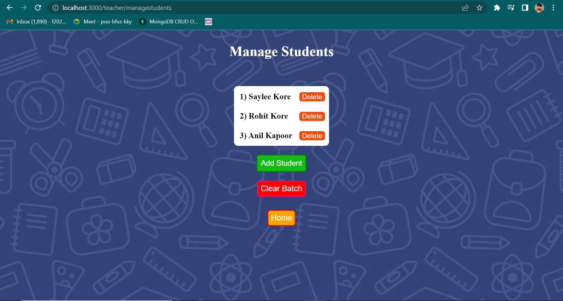
Task: Click the Clear Batch button
Action: (x=281, y=189)
